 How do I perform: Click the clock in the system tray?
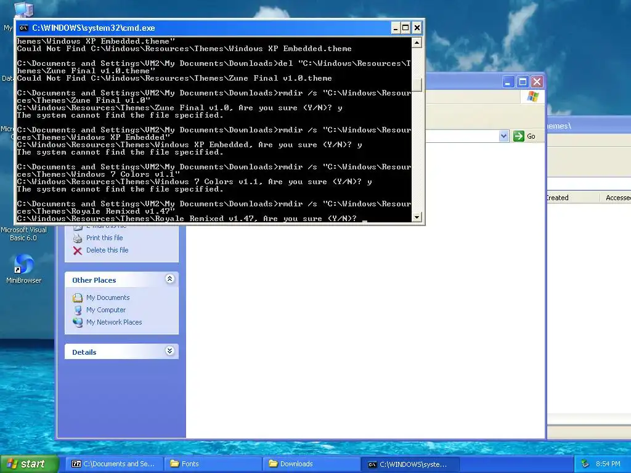(608, 464)
